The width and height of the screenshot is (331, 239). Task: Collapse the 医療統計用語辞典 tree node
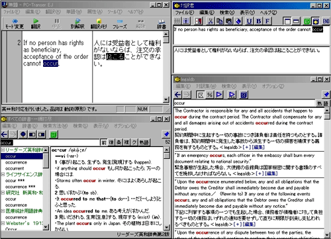(3, 211)
